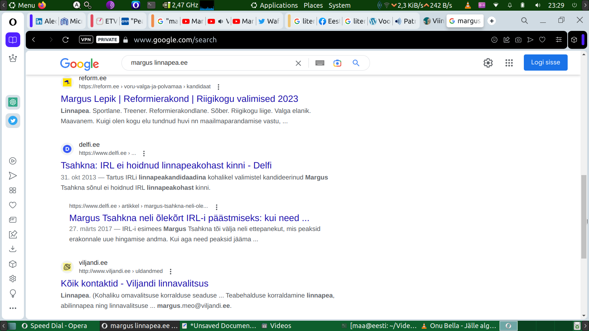Screen dimensions: 589x331
Task: Go back to the previous page
Action: coord(33,40)
